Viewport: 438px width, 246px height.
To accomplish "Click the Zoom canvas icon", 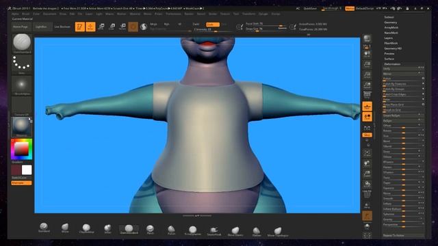I will (x=367, y=64).
